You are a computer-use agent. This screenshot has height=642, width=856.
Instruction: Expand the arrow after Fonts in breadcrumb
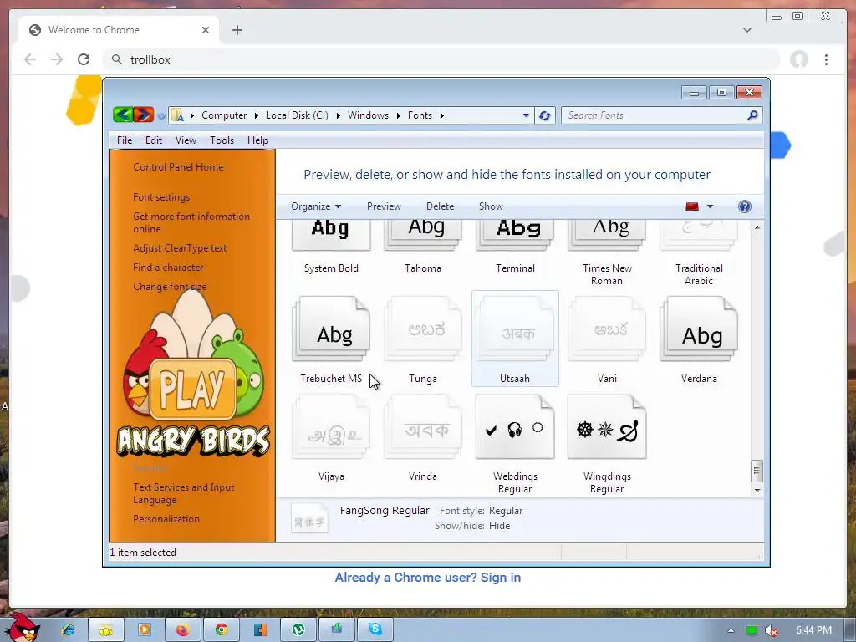(441, 115)
